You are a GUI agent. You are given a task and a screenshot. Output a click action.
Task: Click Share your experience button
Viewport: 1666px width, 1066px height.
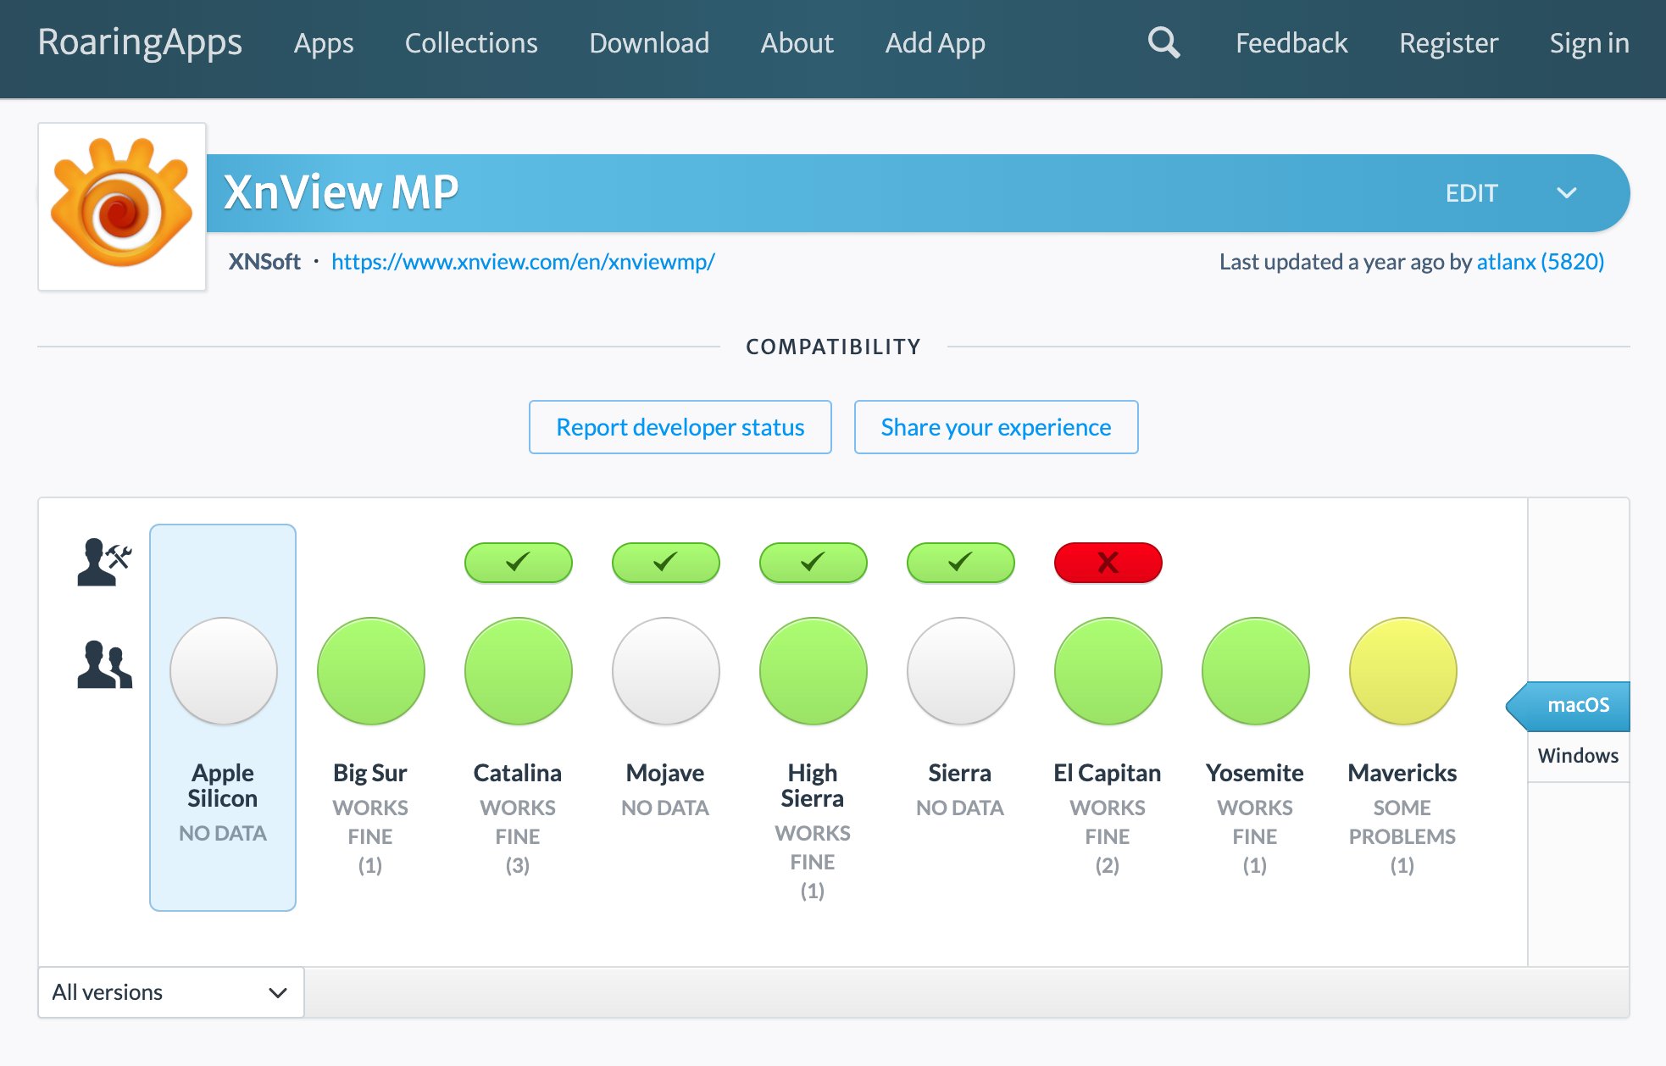click(x=996, y=427)
